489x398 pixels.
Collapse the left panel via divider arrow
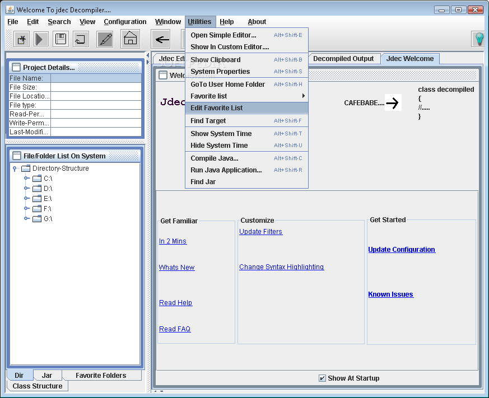point(148,55)
